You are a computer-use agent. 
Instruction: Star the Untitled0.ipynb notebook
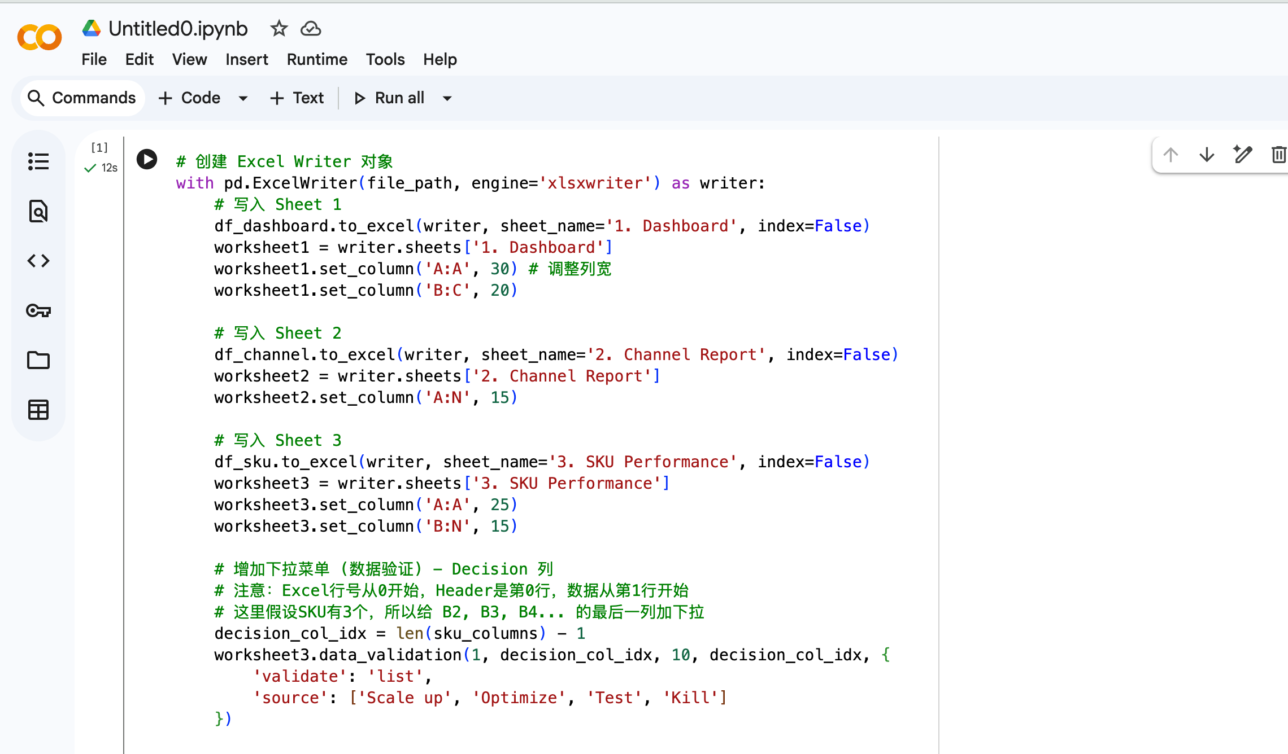(279, 28)
